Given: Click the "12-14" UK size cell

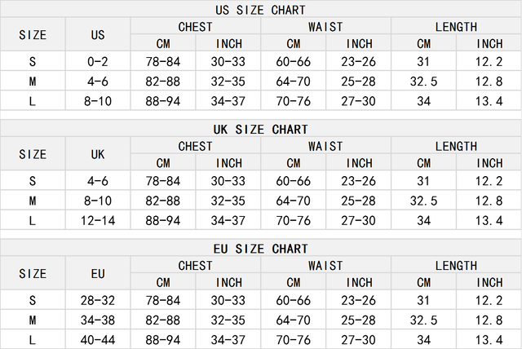Looking at the screenshot, I should 98,220.
